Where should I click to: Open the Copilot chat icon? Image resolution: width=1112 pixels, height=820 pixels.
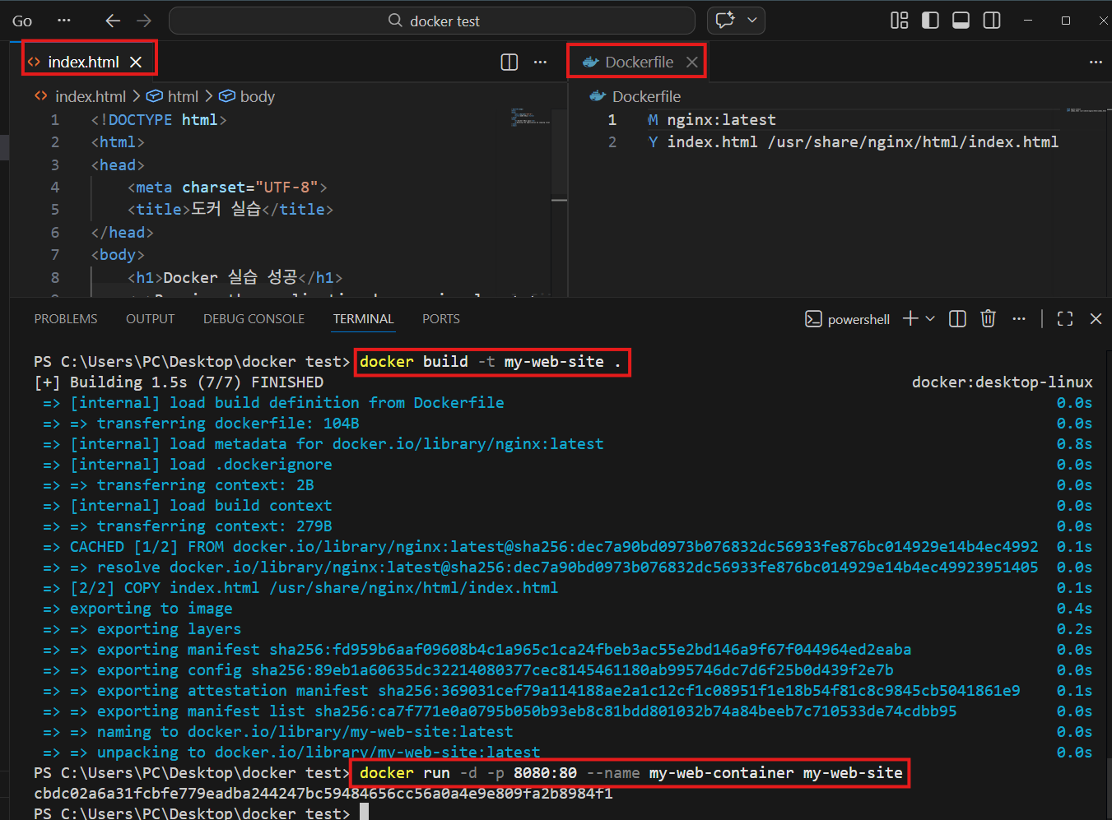pyautogui.click(x=725, y=21)
